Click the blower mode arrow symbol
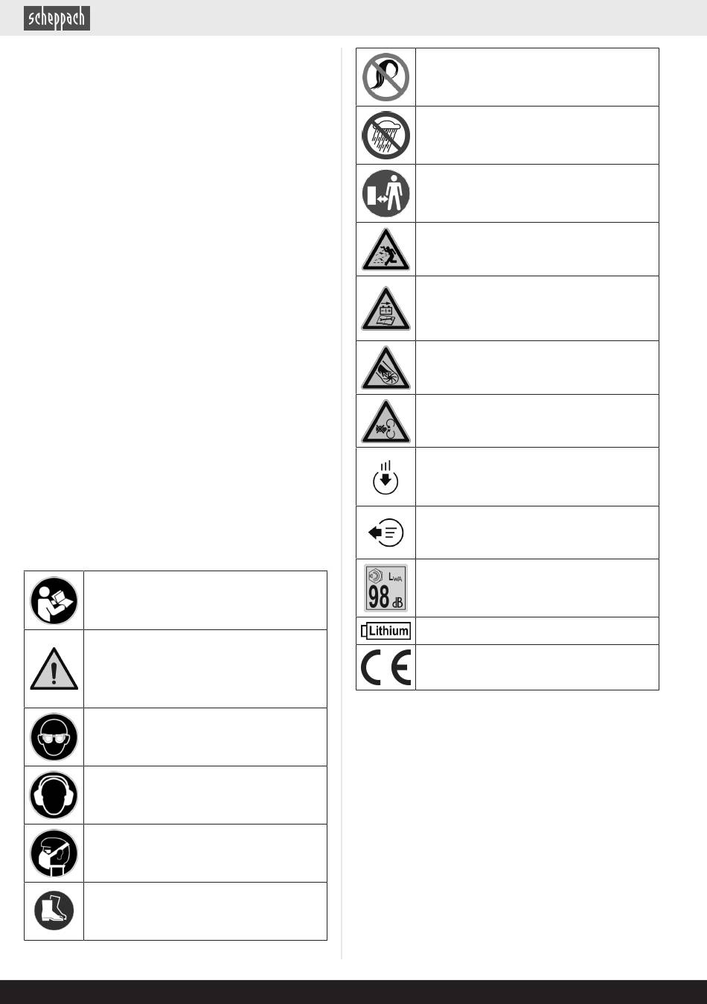707x1004 pixels. 386,533
